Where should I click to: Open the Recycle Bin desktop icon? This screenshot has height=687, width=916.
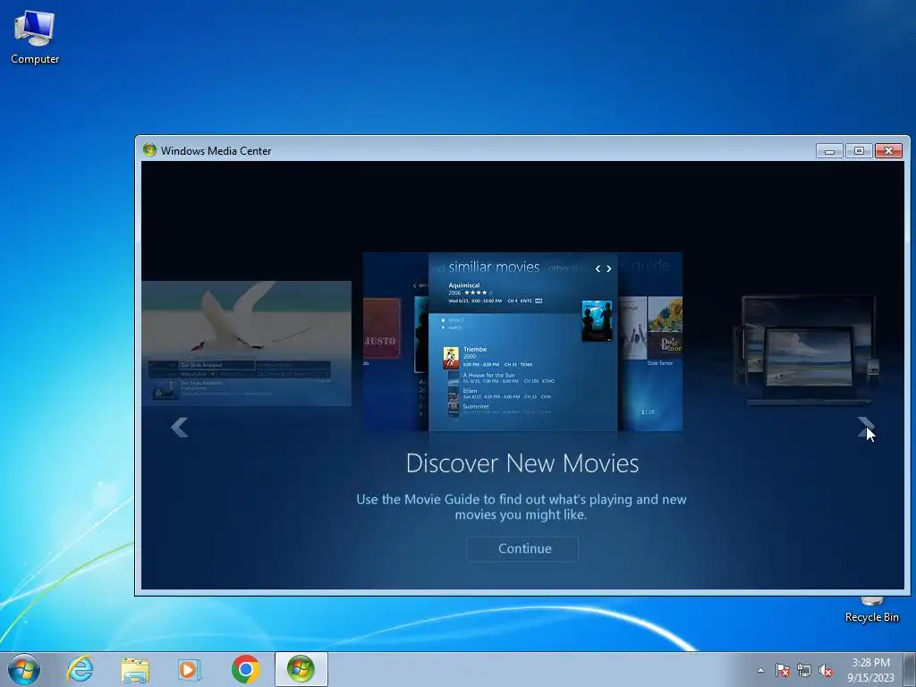click(x=871, y=610)
